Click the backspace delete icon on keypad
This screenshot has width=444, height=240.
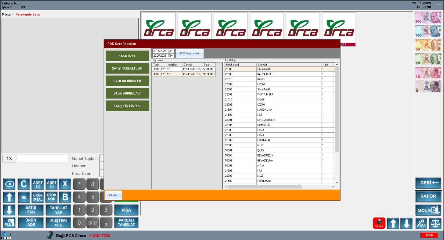pyautogui.click(x=9, y=184)
